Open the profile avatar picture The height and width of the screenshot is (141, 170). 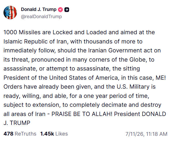click(10, 12)
